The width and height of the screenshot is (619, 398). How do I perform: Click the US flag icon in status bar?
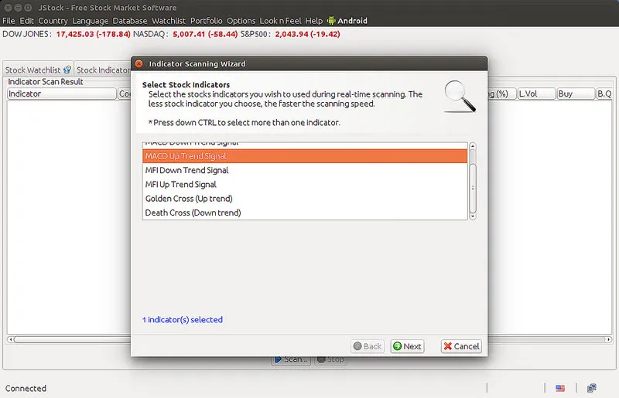[x=560, y=388]
